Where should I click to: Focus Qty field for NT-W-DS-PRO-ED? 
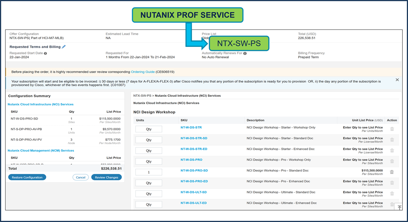click(148, 183)
